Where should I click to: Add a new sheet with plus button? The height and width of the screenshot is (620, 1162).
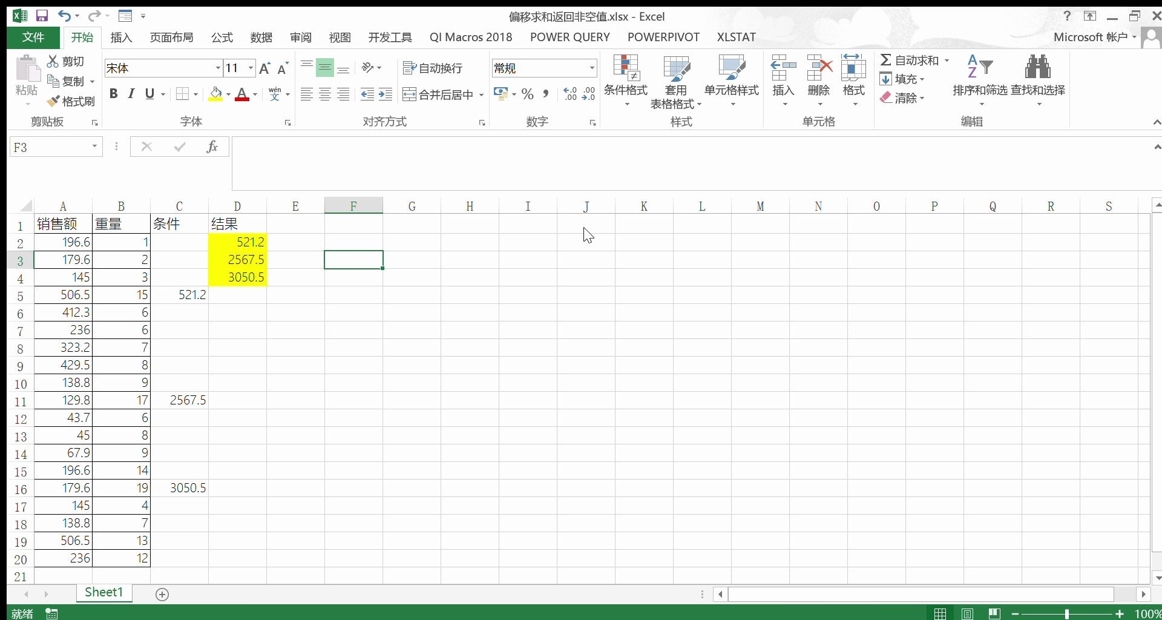tap(162, 594)
